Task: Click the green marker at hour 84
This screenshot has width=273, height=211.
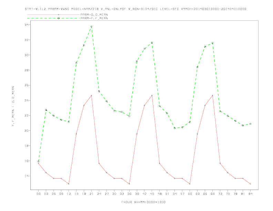Action: point(251,124)
